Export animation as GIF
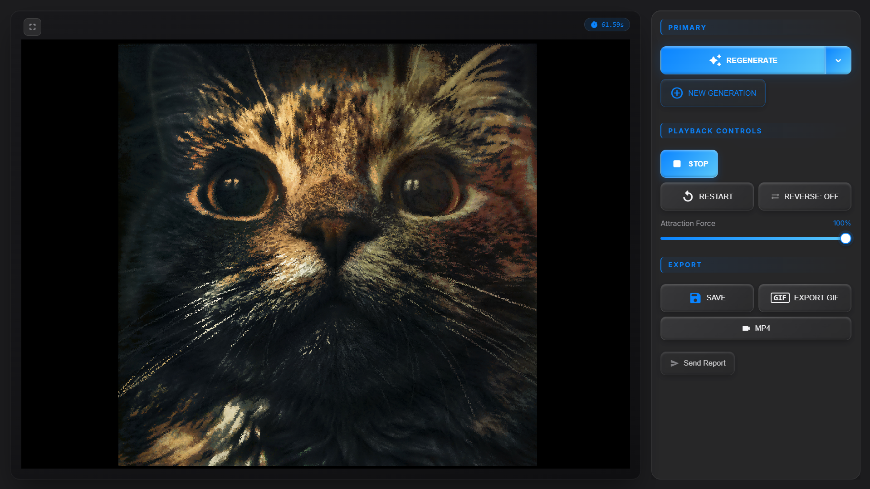 (804, 298)
